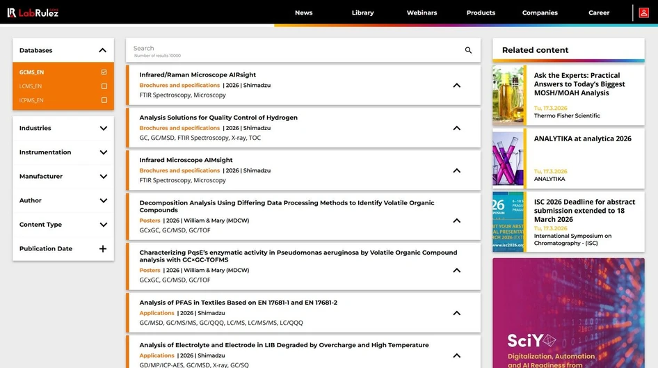The width and height of the screenshot is (658, 368).
Task: Click the LabRulez logo
Action: coord(33,13)
